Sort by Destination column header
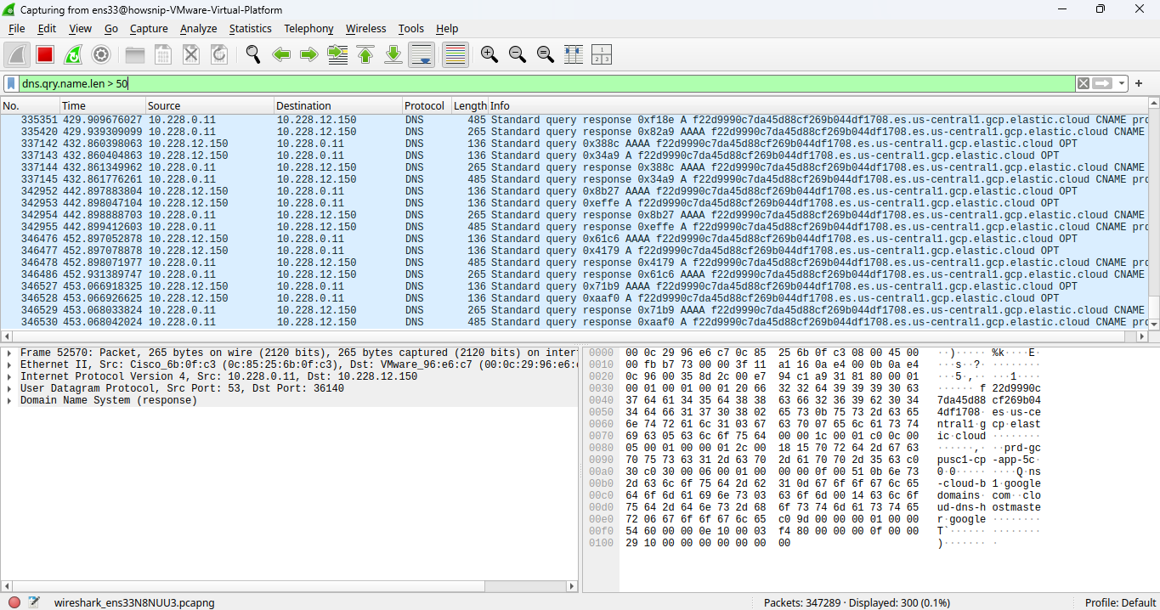1160x610 pixels. tap(338, 105)
